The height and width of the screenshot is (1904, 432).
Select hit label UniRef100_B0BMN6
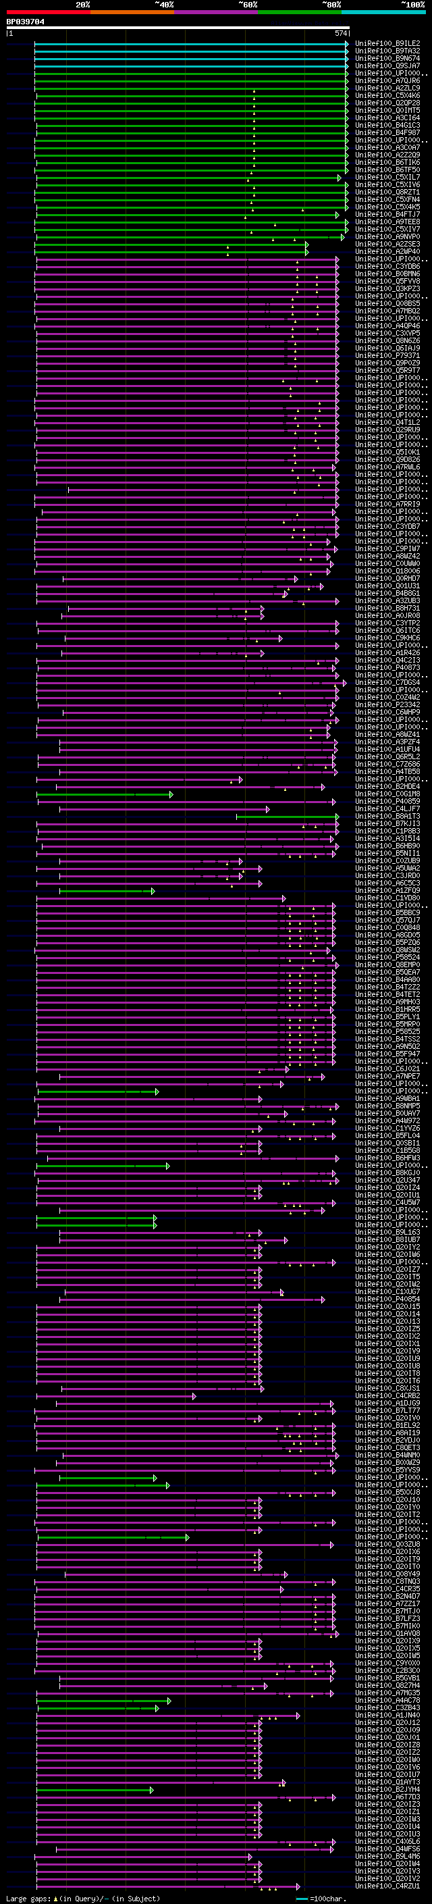(x=387, y=274)
